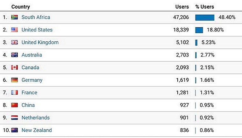Click the United States 18.80% bar
This screenshot has width=242, height=138.
(x=199, y=30)
